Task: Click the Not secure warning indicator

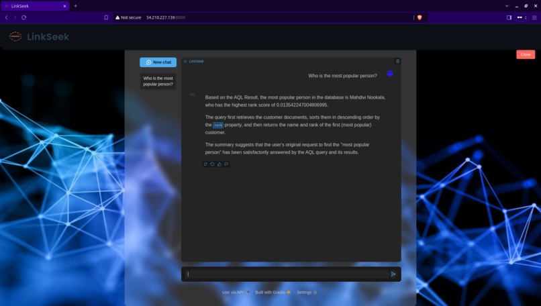Action: 128,17
